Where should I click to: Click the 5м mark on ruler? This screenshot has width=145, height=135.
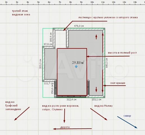click(x=38, y=2)
